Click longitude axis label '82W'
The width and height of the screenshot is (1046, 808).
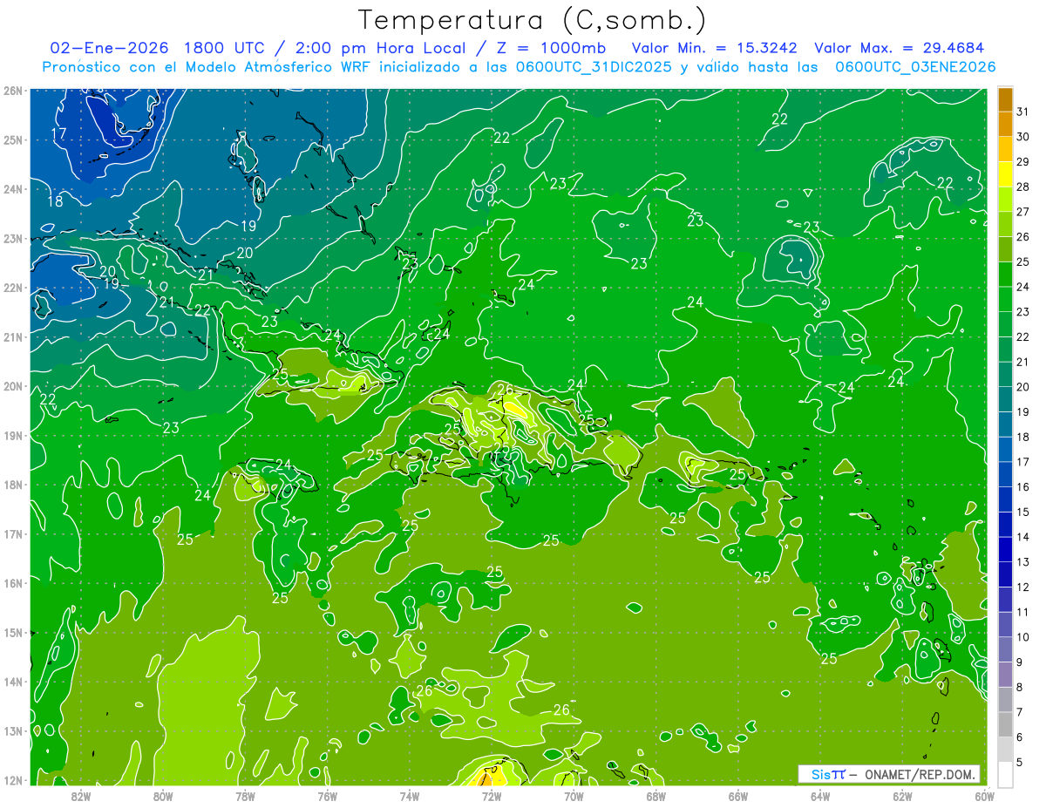pos(80,796)
